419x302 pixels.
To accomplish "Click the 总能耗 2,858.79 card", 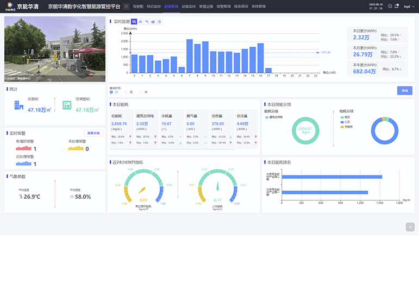I will pos(122,129).
